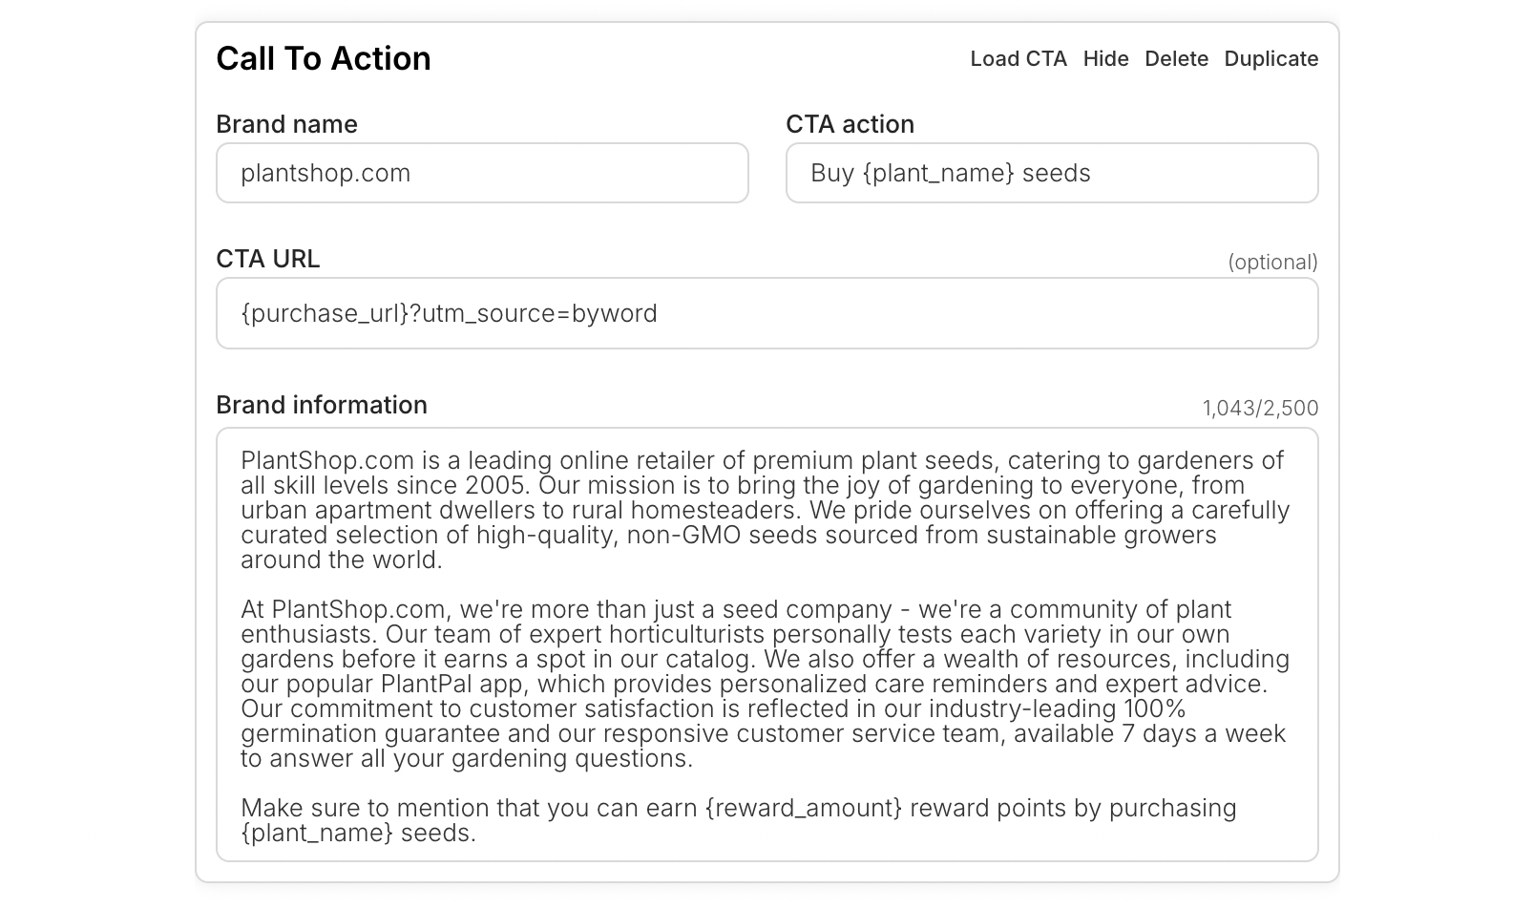Image resolution: width=1533 pixels, height=909 pixels.
Task: Select the {plant_name} token in CTA action
Action: click(938, 173)
